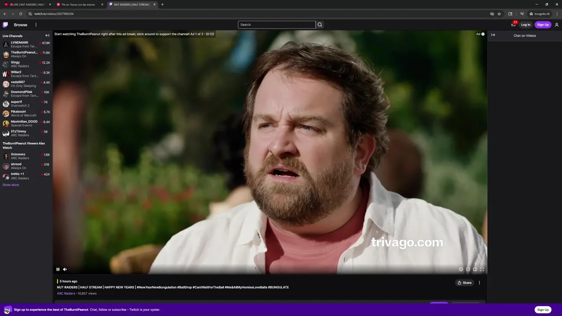Screen dimensions: 562x316
Task: Open the Chrome three-dot menu
Action: pyautogui.click(x=557, y=14)
